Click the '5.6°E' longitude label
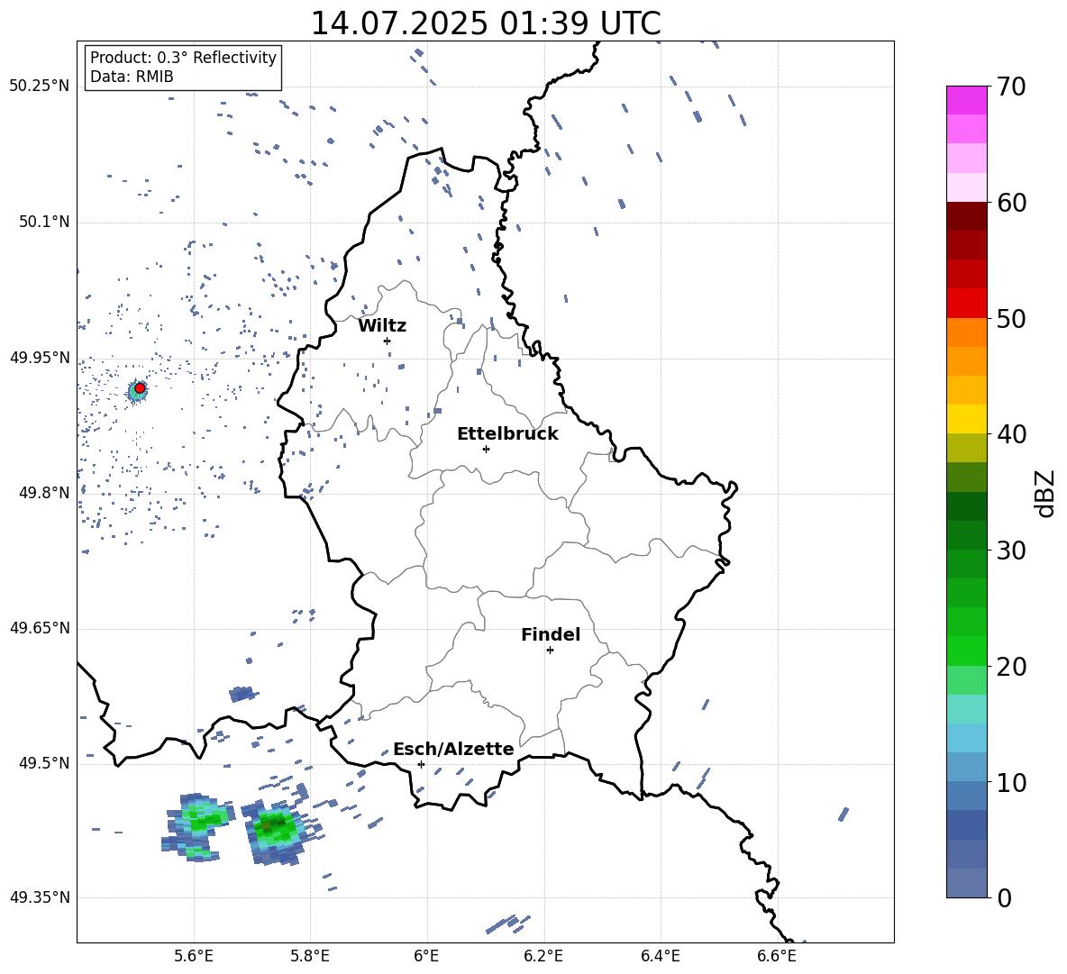The width and height of the screenshot is (1067, 974). point(194,956)
